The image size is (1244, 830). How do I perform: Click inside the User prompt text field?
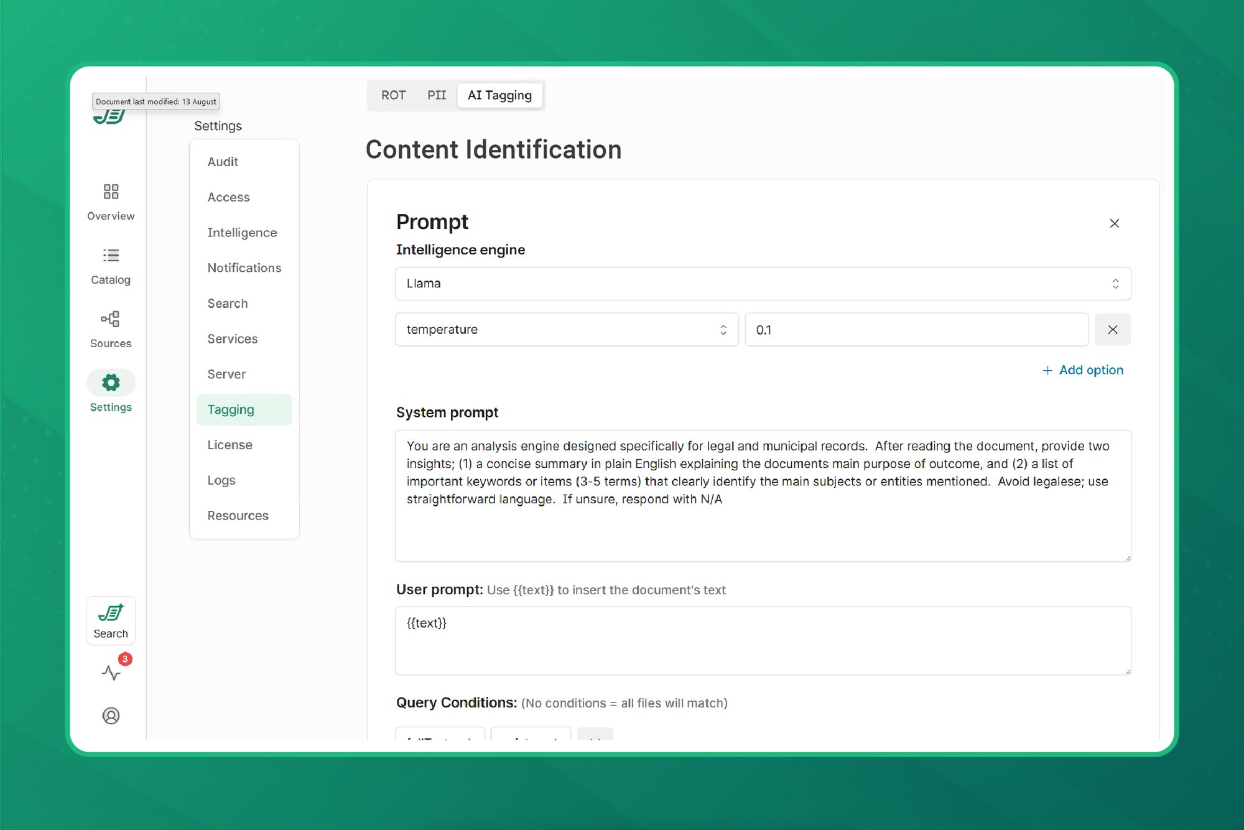[763, 641]
